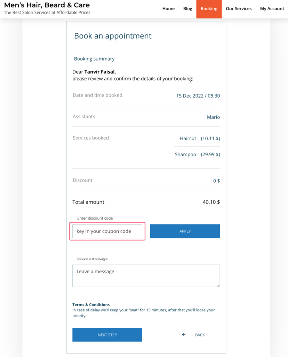Open the Home menu item
The image size is (288, 357).
pos(168,8)
